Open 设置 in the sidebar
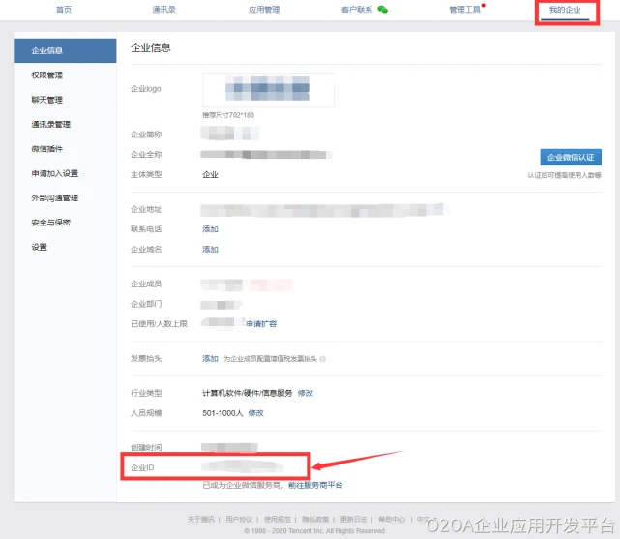 (39, 247)
